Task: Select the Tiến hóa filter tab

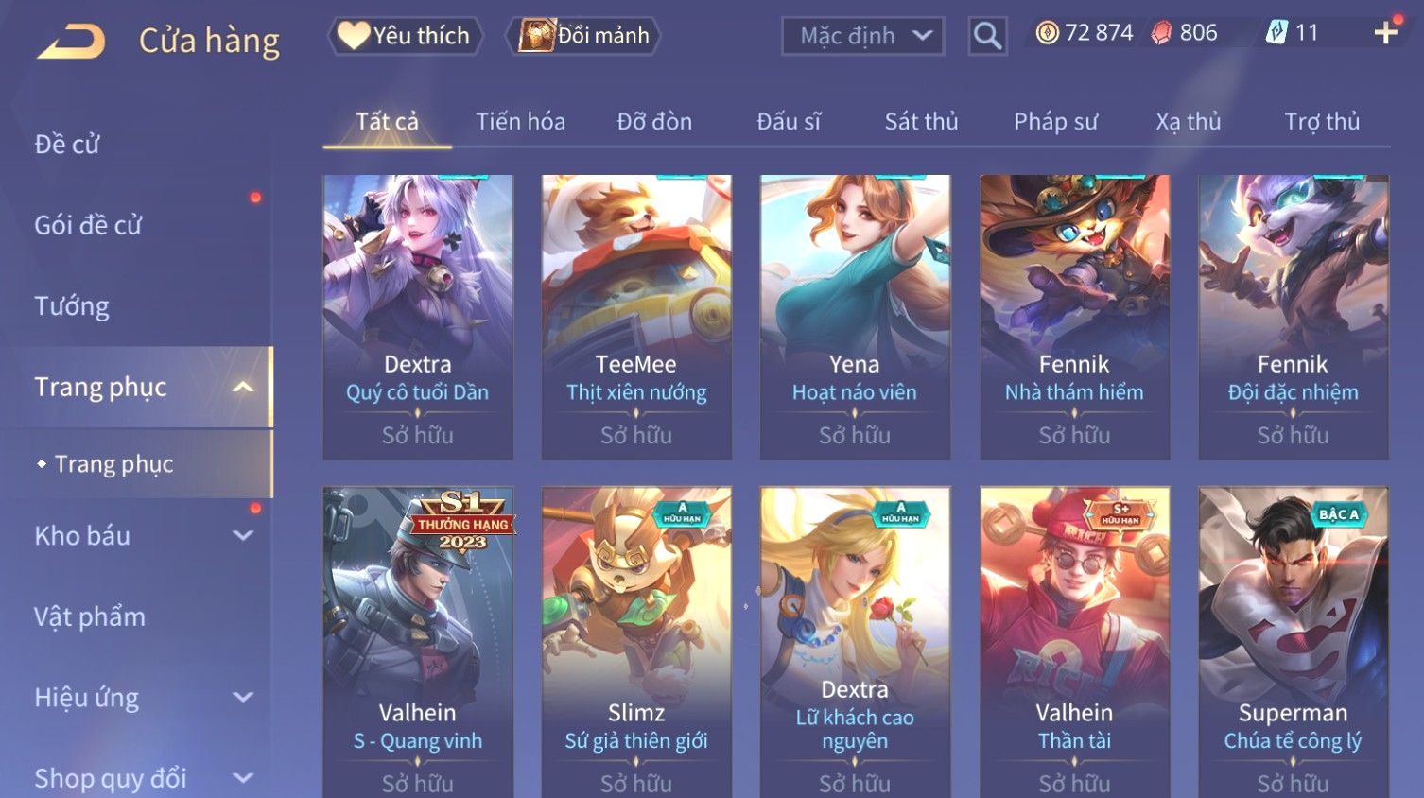Action: 520,121
